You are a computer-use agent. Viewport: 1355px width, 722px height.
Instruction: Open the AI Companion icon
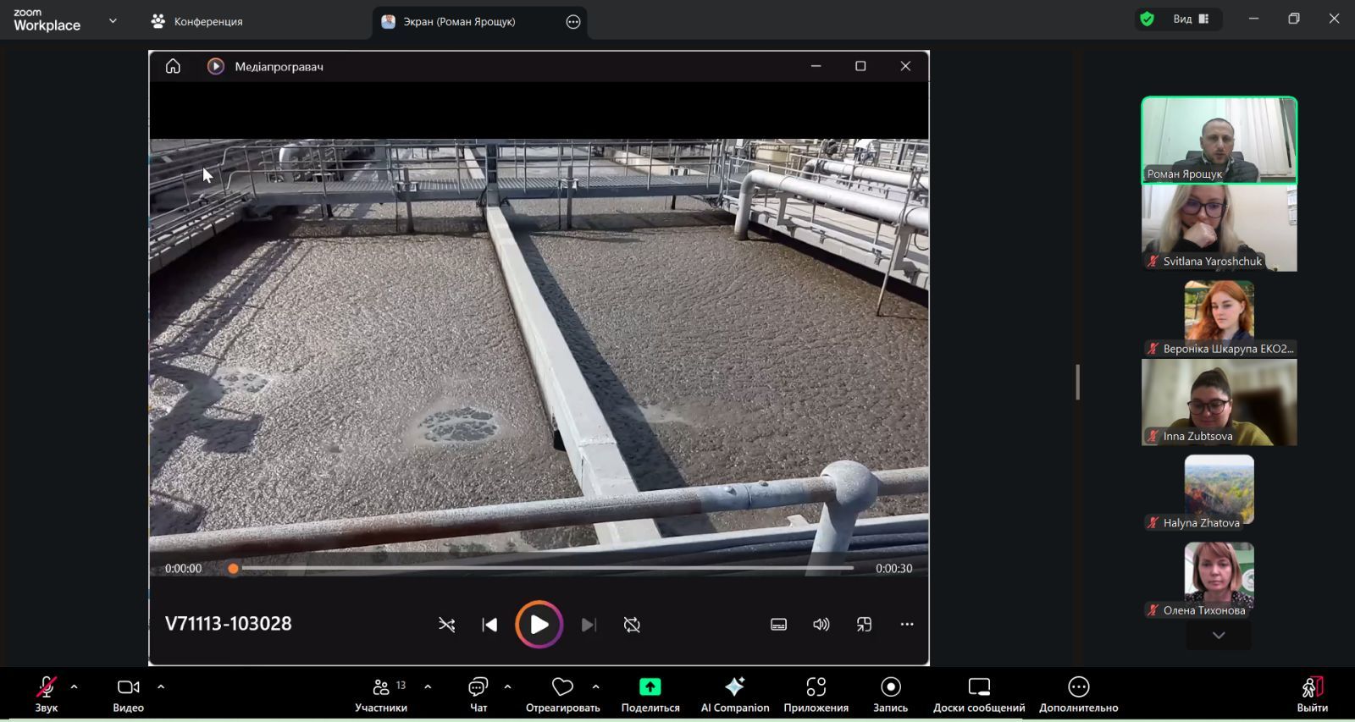pos(734,693)
